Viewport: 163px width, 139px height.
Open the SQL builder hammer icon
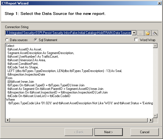pyautogui.click(x=155, y=33)
